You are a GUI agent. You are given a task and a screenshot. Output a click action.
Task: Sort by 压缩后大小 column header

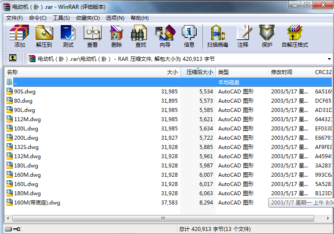point(199,72)
